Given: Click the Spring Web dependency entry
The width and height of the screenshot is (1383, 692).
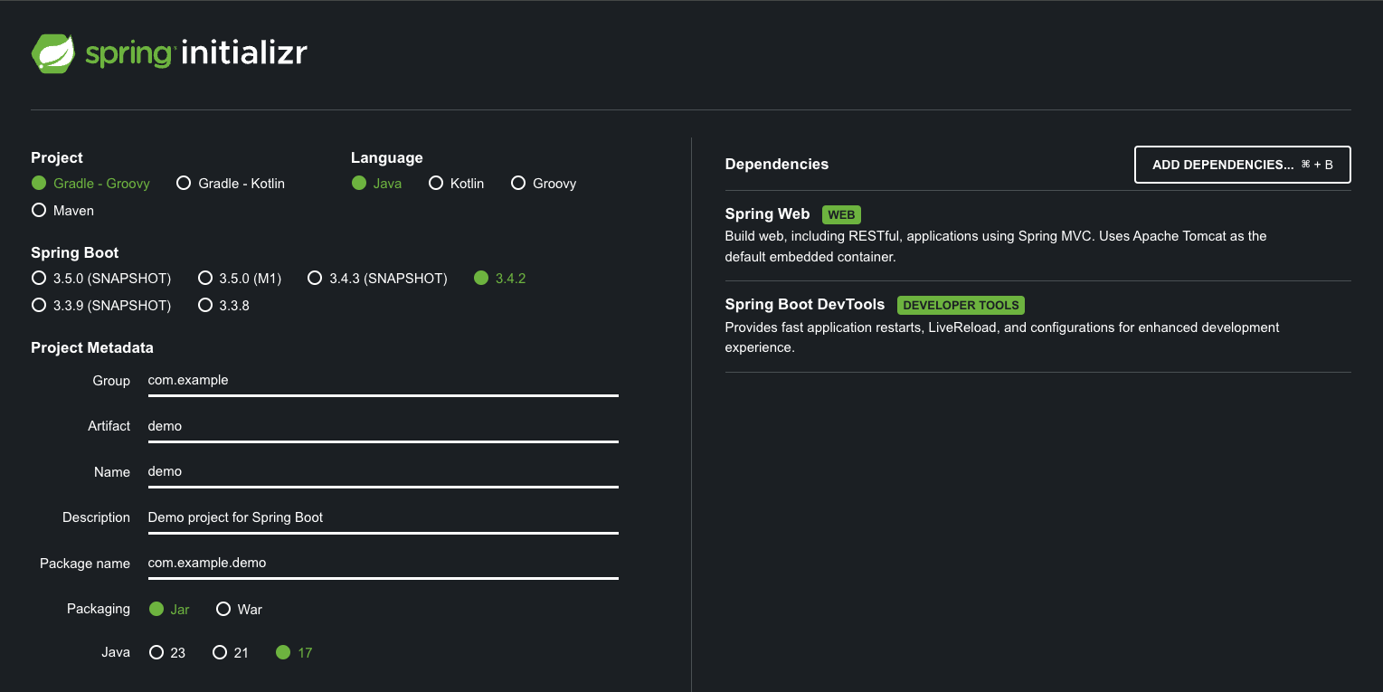Looking at the screenshot, I should pos(767,214).
